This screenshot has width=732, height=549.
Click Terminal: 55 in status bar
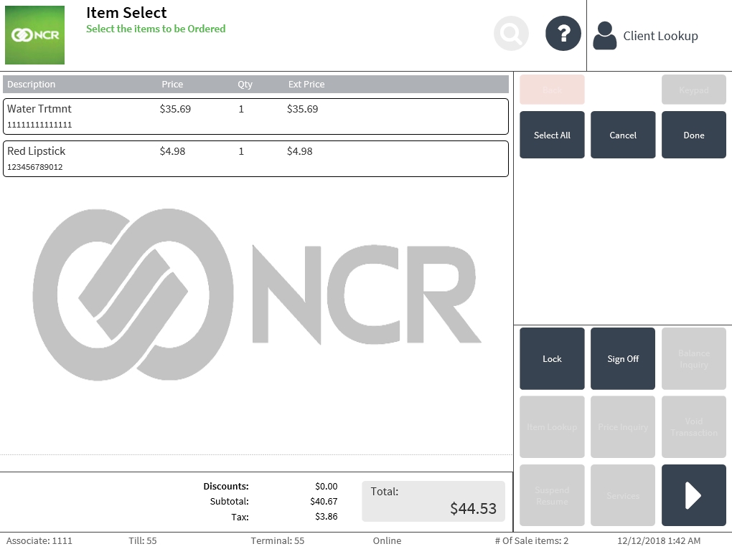click(x=277, y=540)
